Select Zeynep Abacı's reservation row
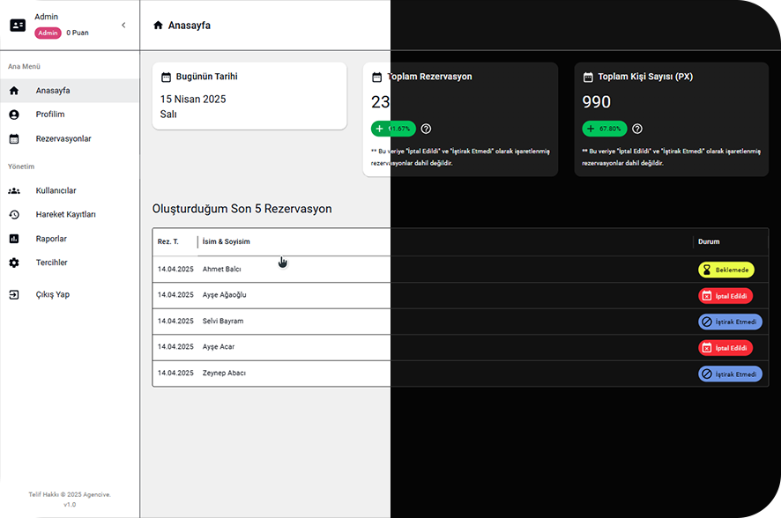The image size is (781, 518). click(264, 373)
